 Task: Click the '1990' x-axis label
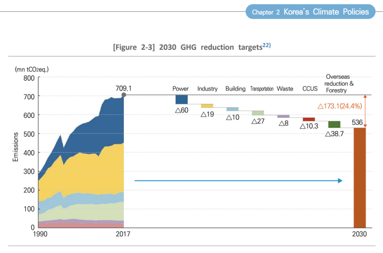point(40,234)
